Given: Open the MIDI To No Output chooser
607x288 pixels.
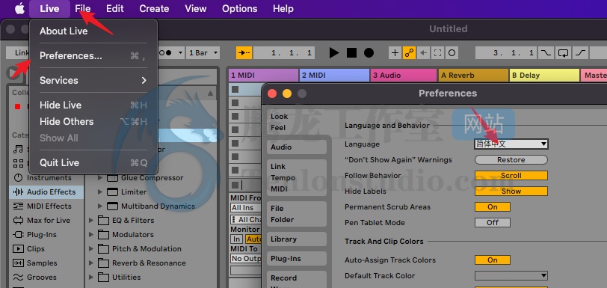Looking at the screenshot, I should coord(245,259).
